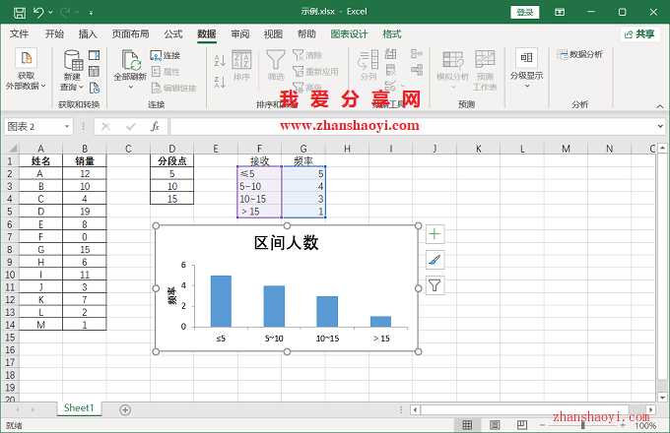Click 重新应用 reapply filter button
The height and width of the screenshot is (433, 670).
point(315,72)
